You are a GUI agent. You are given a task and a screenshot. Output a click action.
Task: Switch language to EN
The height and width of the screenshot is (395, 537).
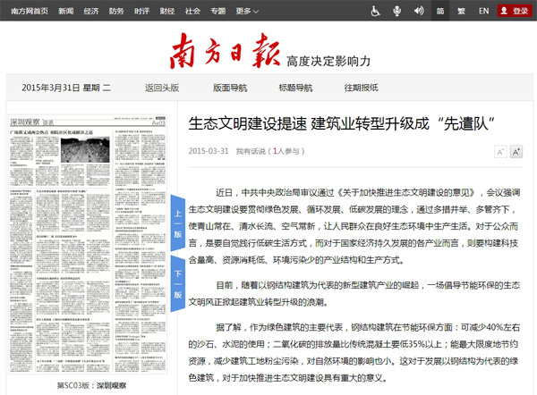pos(483,11)
